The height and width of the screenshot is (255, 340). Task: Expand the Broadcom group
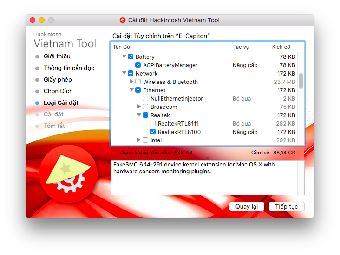click(139, 107)
